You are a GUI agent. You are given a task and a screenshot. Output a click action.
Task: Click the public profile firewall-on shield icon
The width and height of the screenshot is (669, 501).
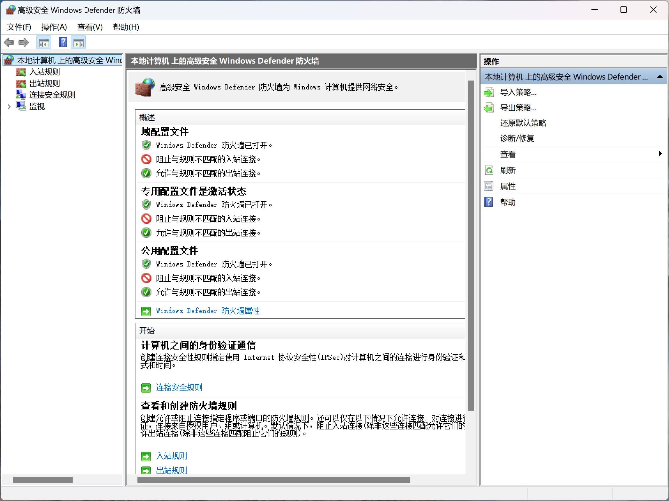click(x=146, y=264)
